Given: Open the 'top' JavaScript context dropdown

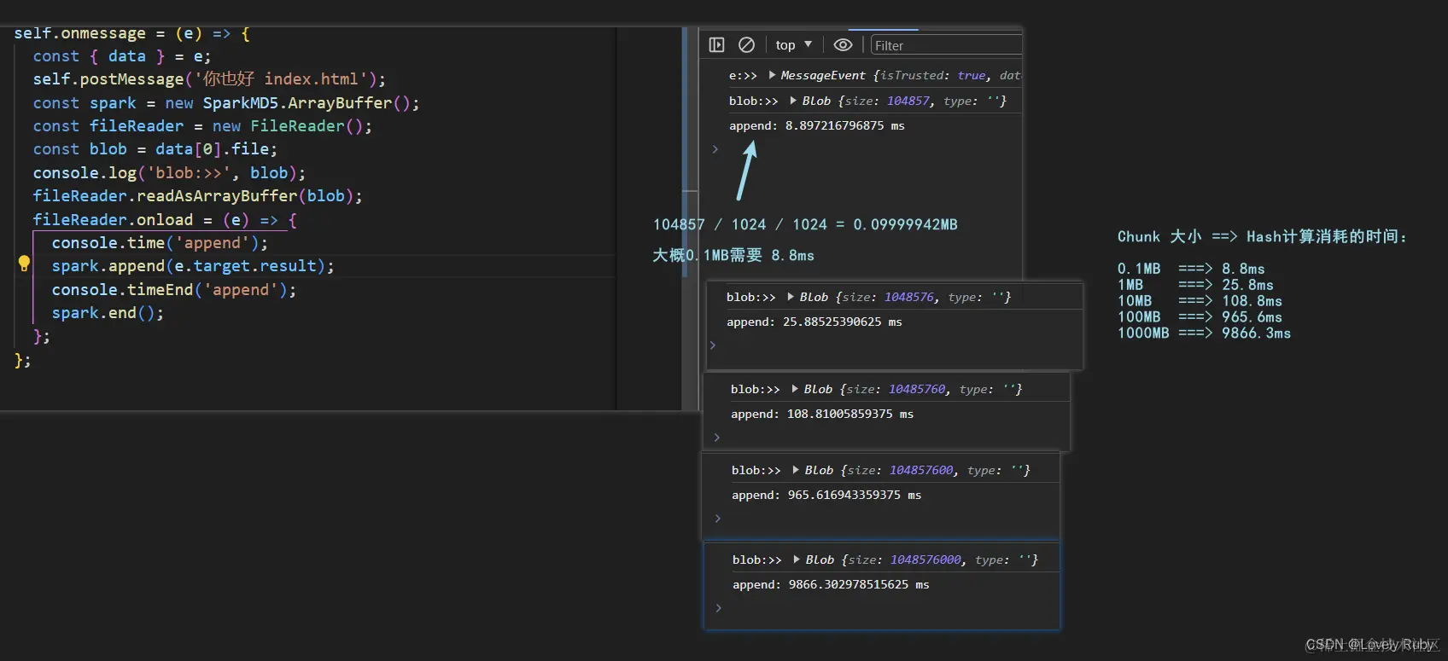Looking at the screenshot, I should 794,45.
